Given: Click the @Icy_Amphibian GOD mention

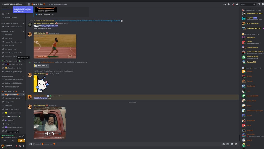Looking at the screenshot, I should pyautogui.click(x=49, y=26).
